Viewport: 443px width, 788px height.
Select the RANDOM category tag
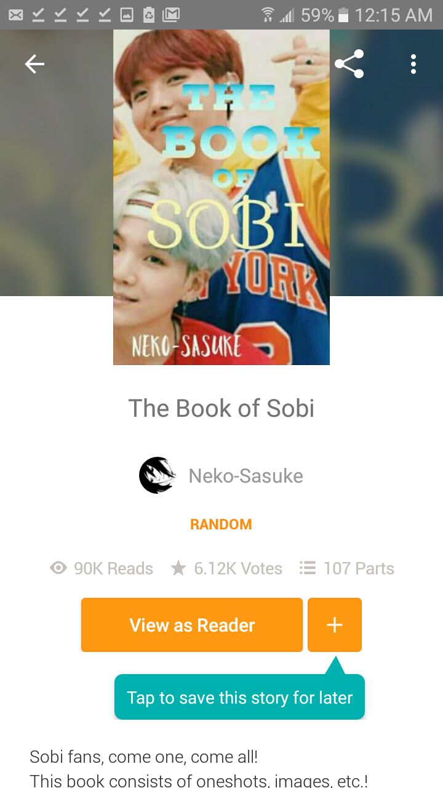click(221, 525)
